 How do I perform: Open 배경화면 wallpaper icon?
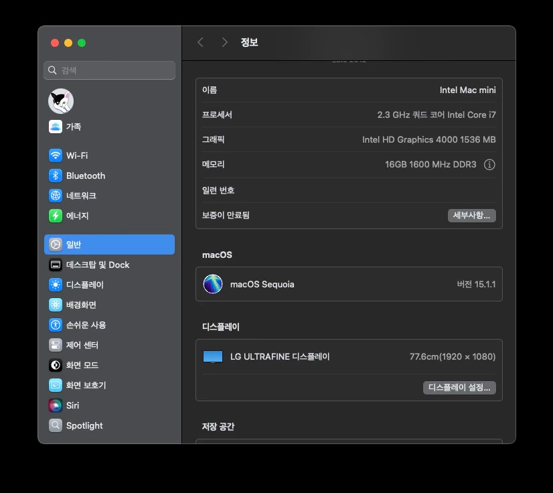click(56, 305)
